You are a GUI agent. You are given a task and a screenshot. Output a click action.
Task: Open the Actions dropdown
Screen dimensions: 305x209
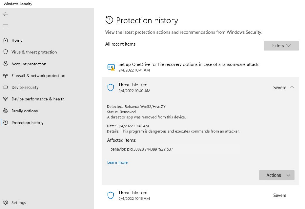click(x=276, y=175)
